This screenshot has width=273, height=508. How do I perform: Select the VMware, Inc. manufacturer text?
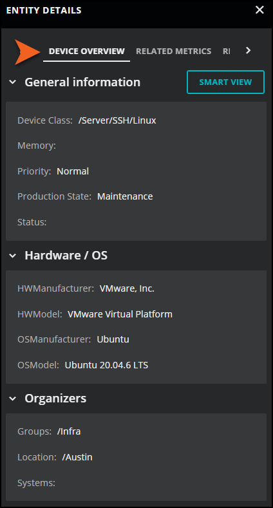pyautogui.click(x=127, y=288)
